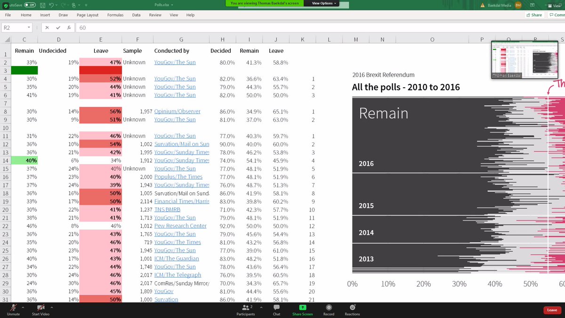Open the Formulas tab

coord(115,15)
